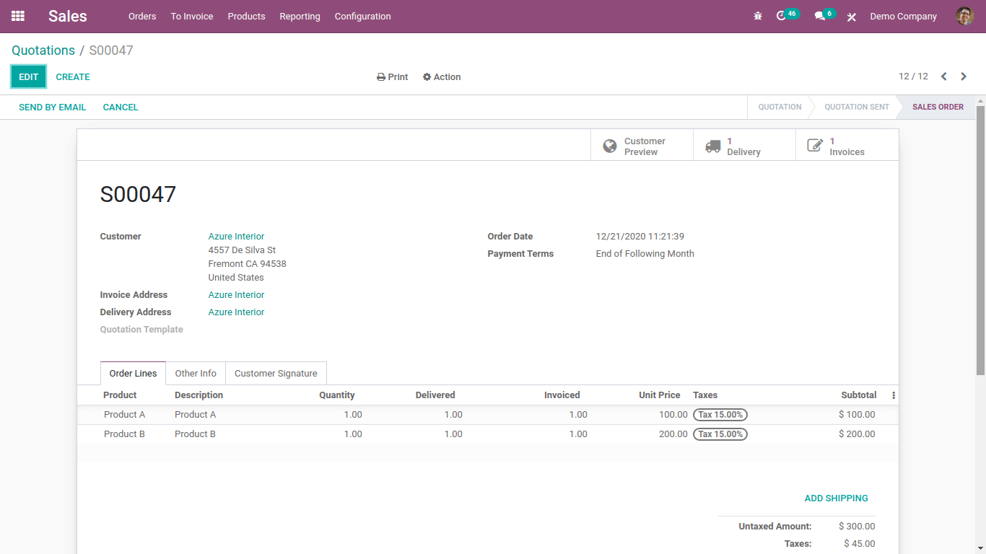Open Delivery Address Azure Interior link

pos(236,312)
